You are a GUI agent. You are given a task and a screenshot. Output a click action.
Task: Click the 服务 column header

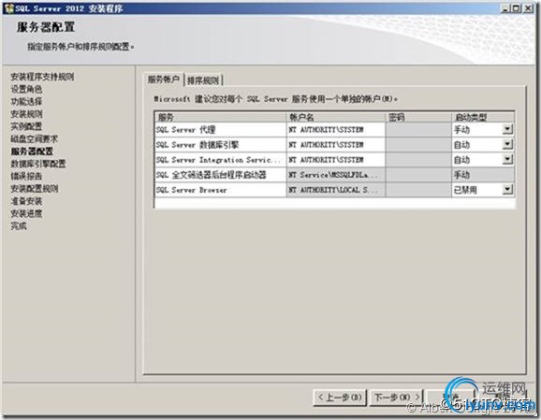221,117
